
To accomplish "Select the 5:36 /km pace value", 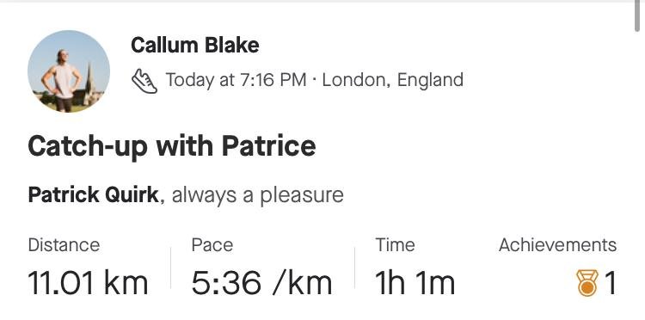I will tap(261, 283).
